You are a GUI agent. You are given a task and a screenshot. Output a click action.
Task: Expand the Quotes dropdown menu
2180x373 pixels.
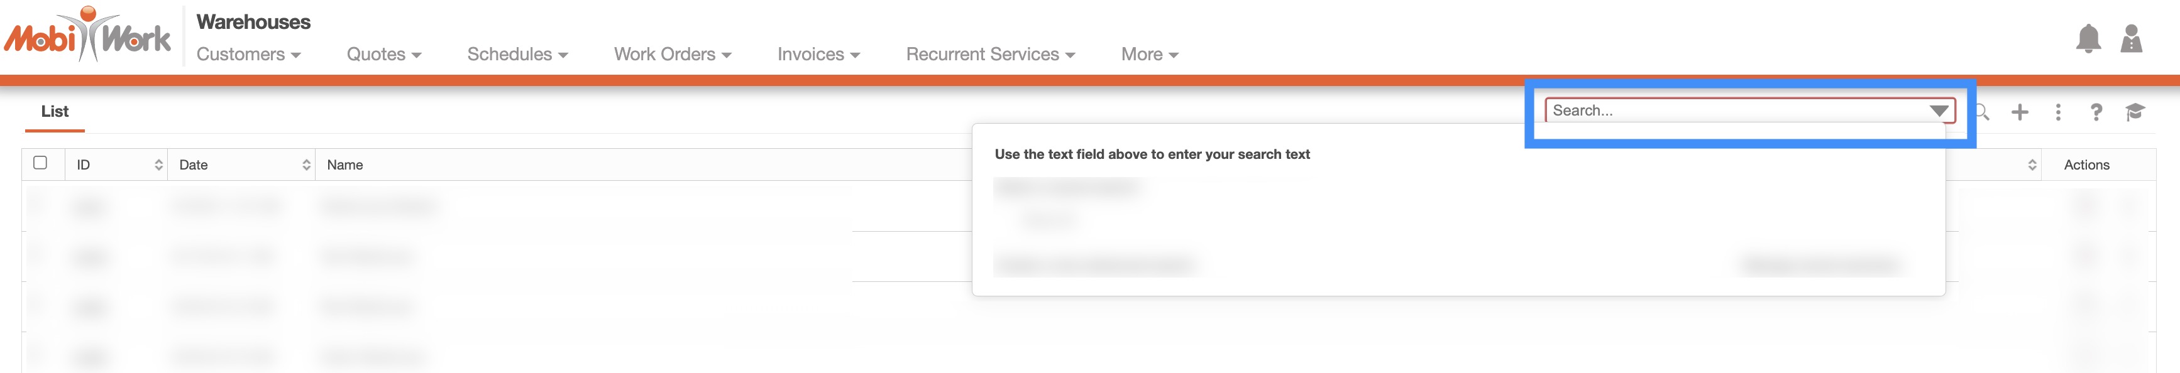[383, 54]
